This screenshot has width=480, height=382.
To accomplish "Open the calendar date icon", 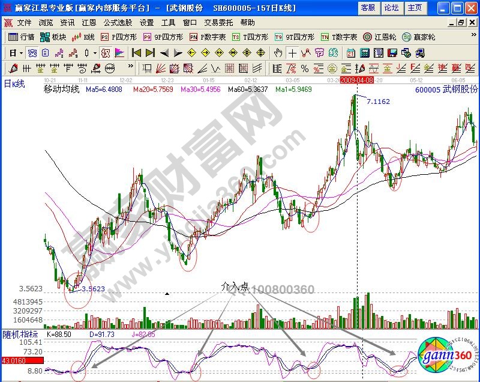I will (x=350, y=52).
